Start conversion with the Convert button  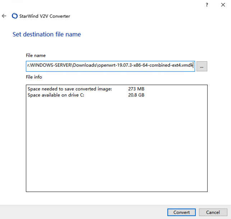(x=181, y=213)
